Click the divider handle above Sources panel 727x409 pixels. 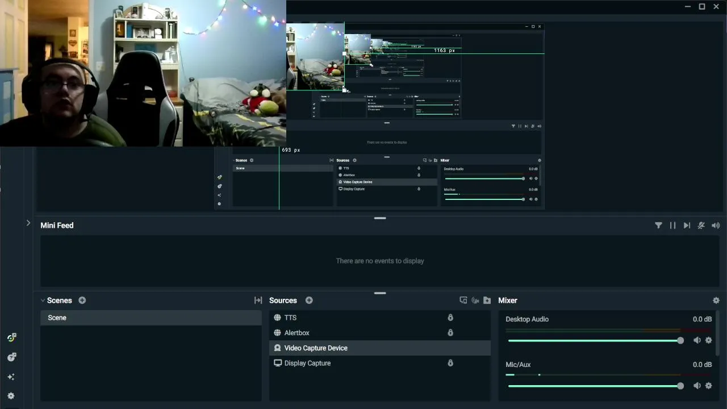point(380,293)
